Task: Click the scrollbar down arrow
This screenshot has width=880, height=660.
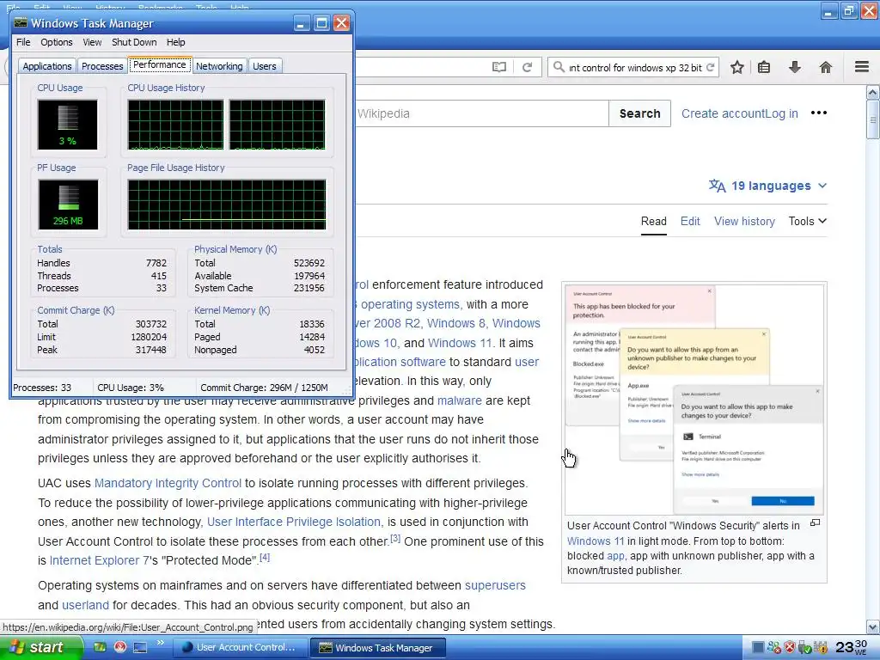Action: coord(873,626)
